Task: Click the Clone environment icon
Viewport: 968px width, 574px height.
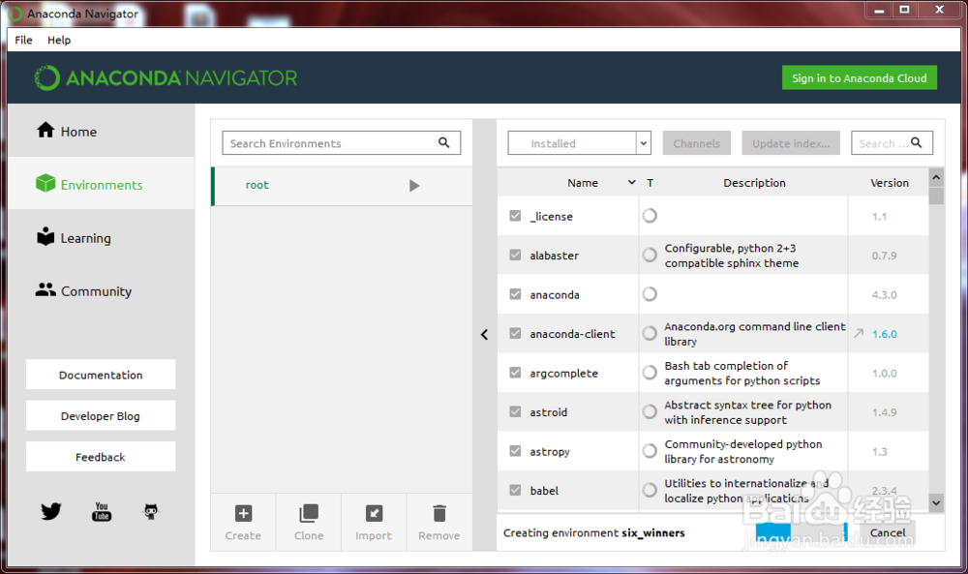Action: coord(309,514)
